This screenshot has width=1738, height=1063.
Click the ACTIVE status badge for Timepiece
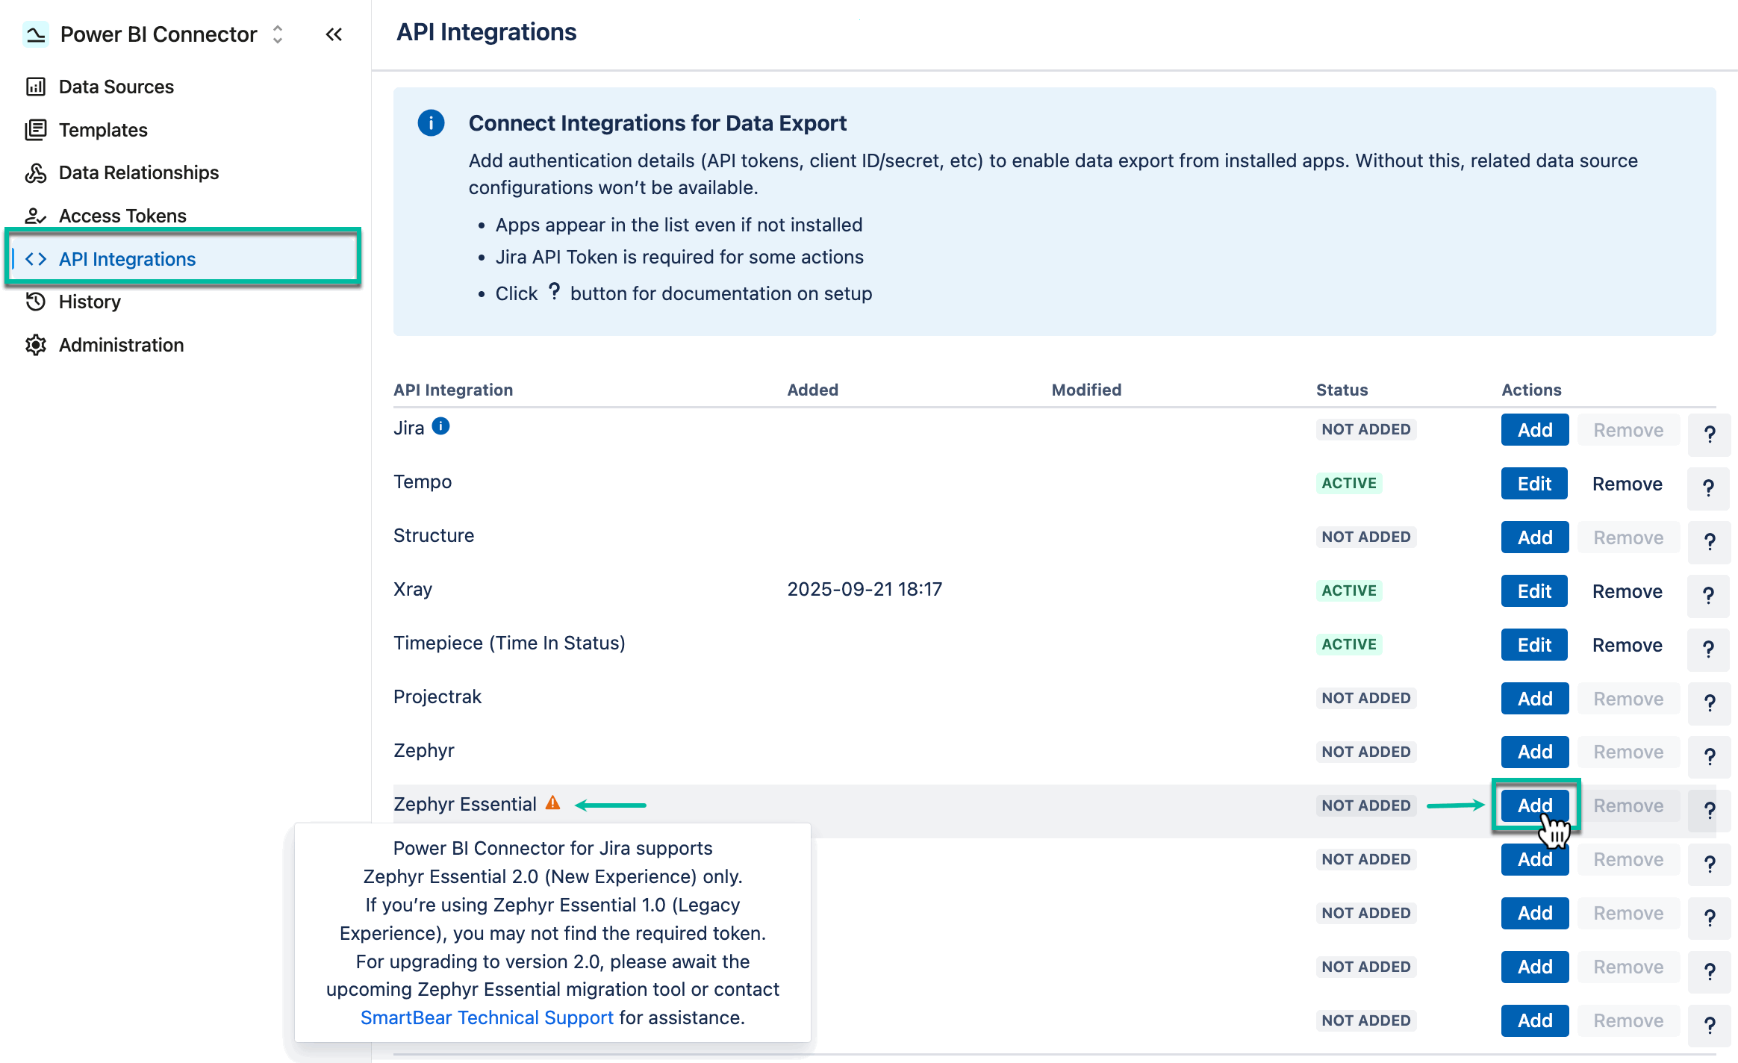click(1349, 643)
